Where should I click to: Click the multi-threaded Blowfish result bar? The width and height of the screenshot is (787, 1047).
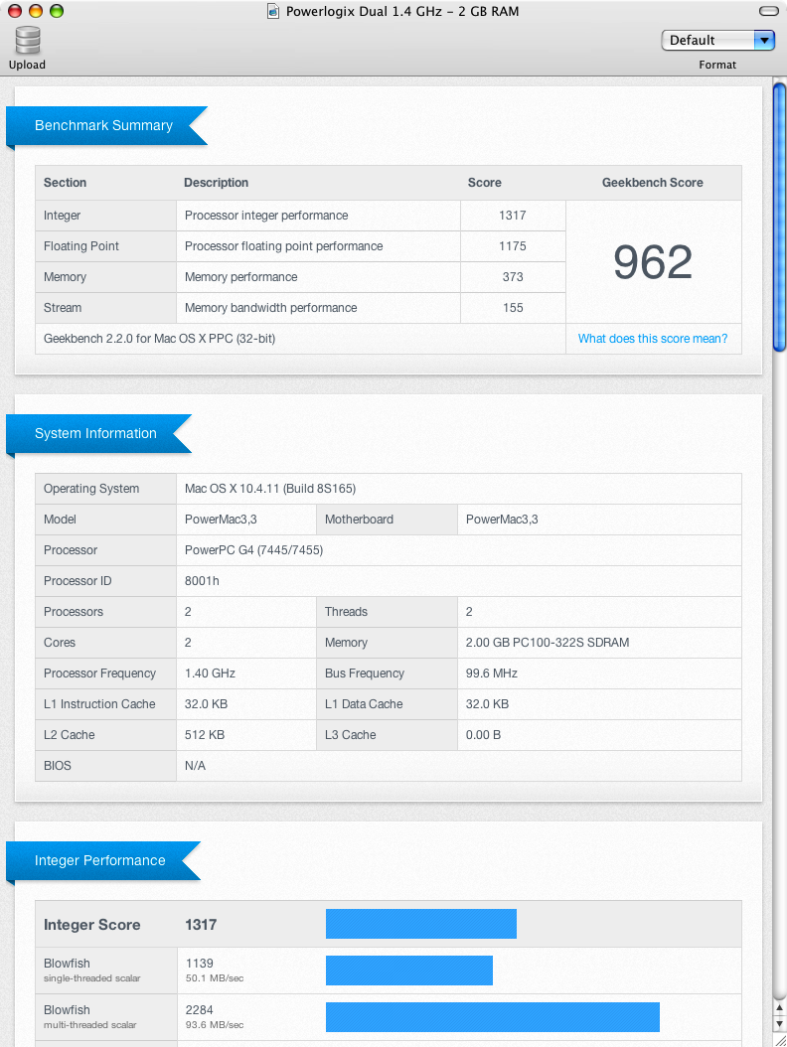[x=493, y=1017]
